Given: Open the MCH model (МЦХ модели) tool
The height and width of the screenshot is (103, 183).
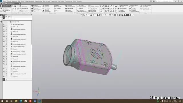Looking at the screenshot, I should tap(122, 9).
